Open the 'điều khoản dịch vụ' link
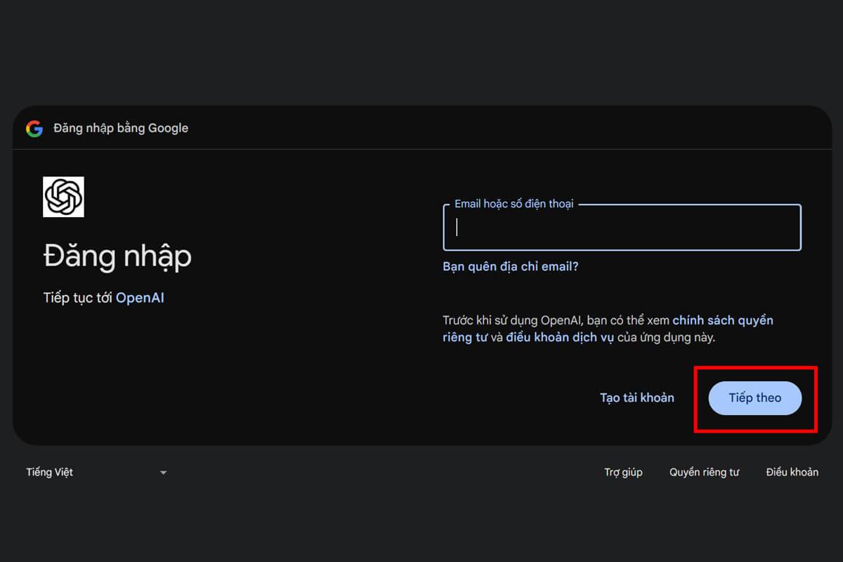 (560, 337)
